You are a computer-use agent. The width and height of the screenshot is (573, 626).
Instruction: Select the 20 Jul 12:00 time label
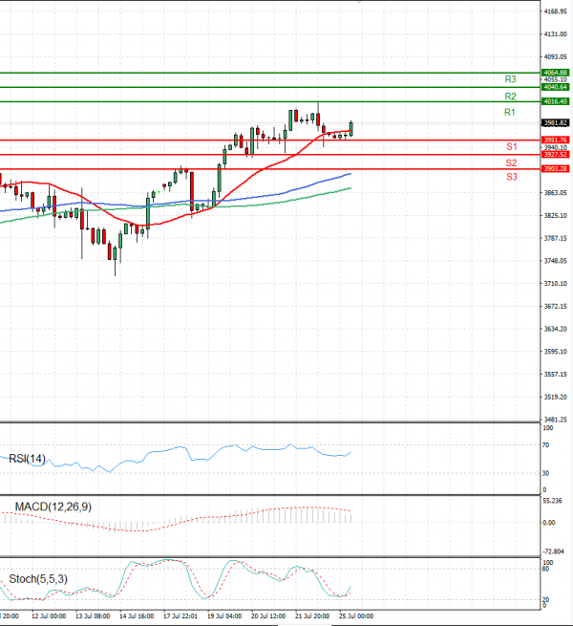[x=268, y=616]
